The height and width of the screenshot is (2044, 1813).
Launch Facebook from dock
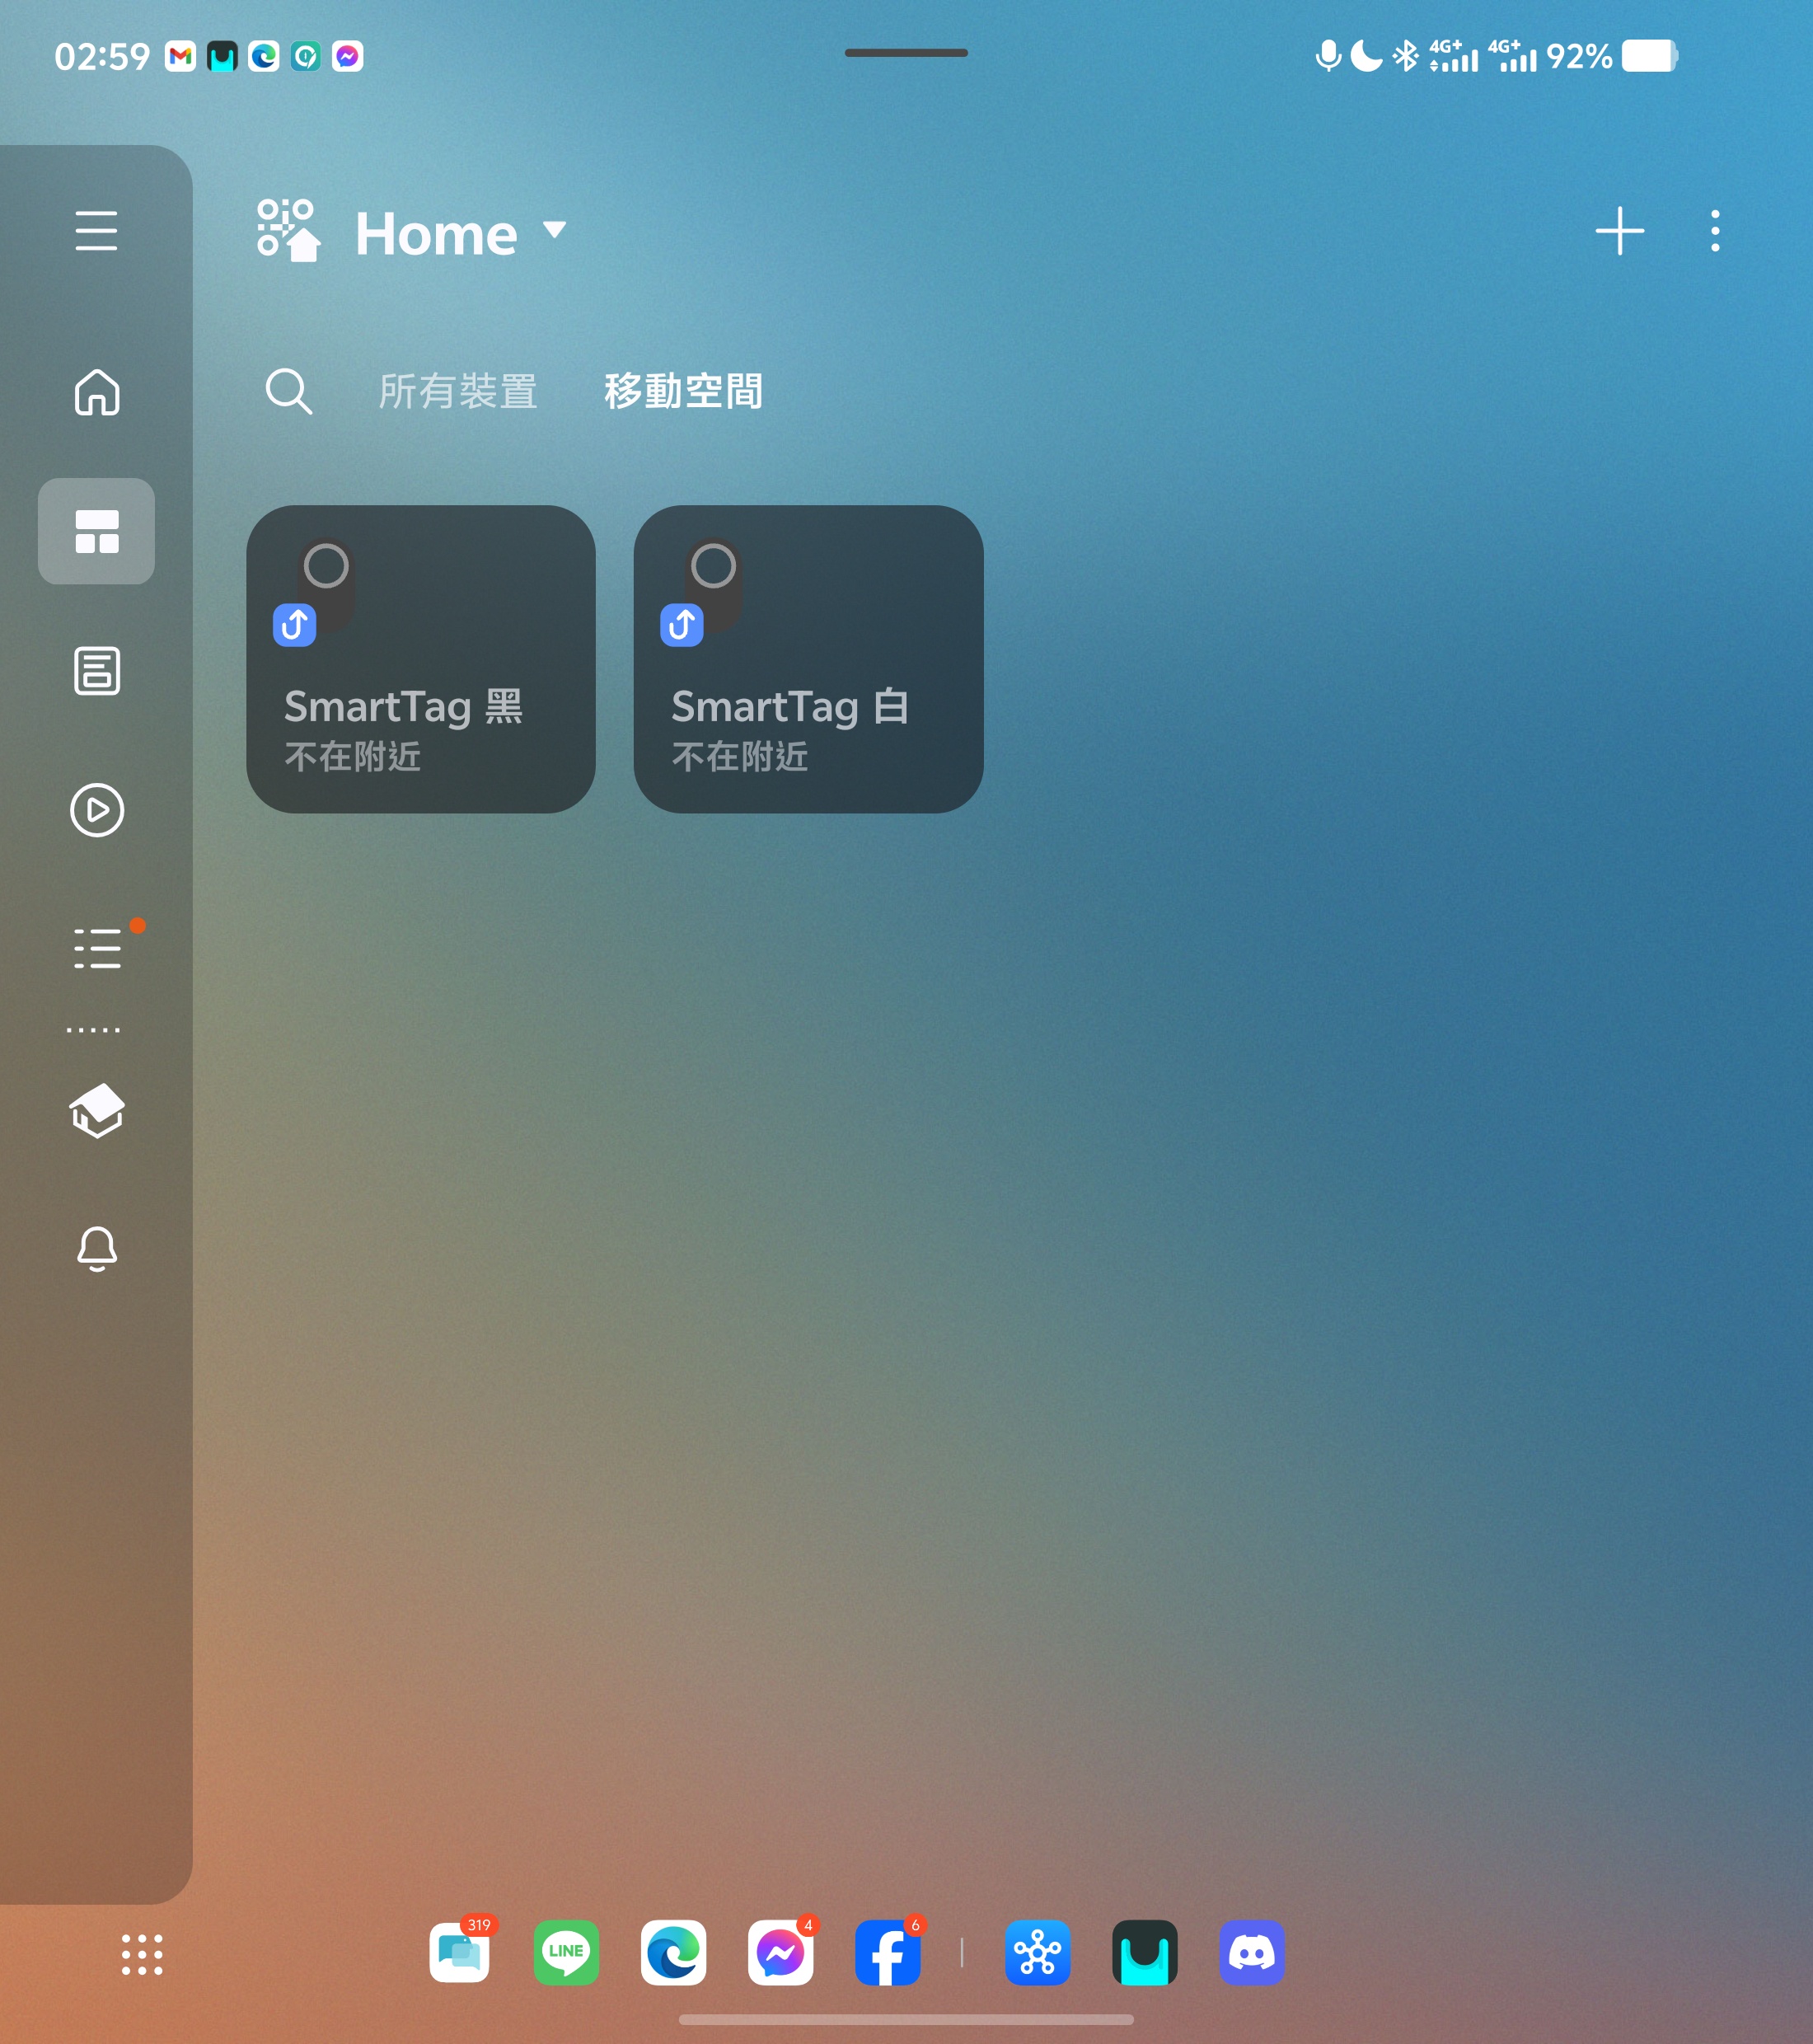coord(887,1952)
